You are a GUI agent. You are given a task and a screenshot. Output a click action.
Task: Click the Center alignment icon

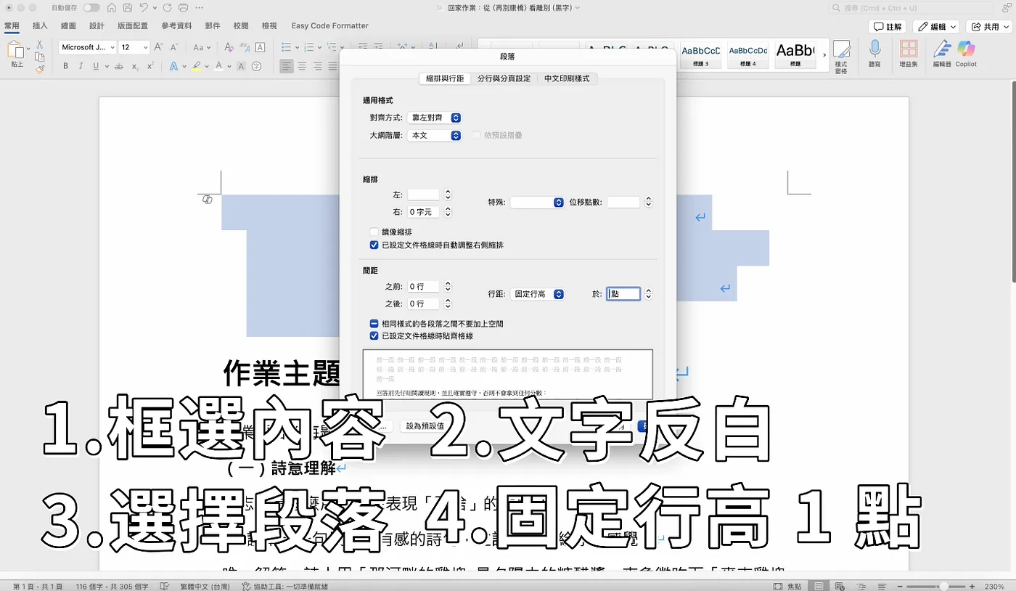[x=303, y=66]
